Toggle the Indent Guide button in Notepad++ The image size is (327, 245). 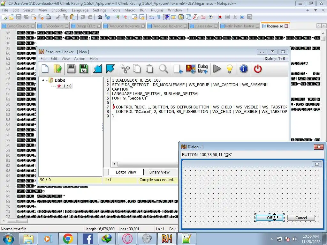(x=166, y=17)
